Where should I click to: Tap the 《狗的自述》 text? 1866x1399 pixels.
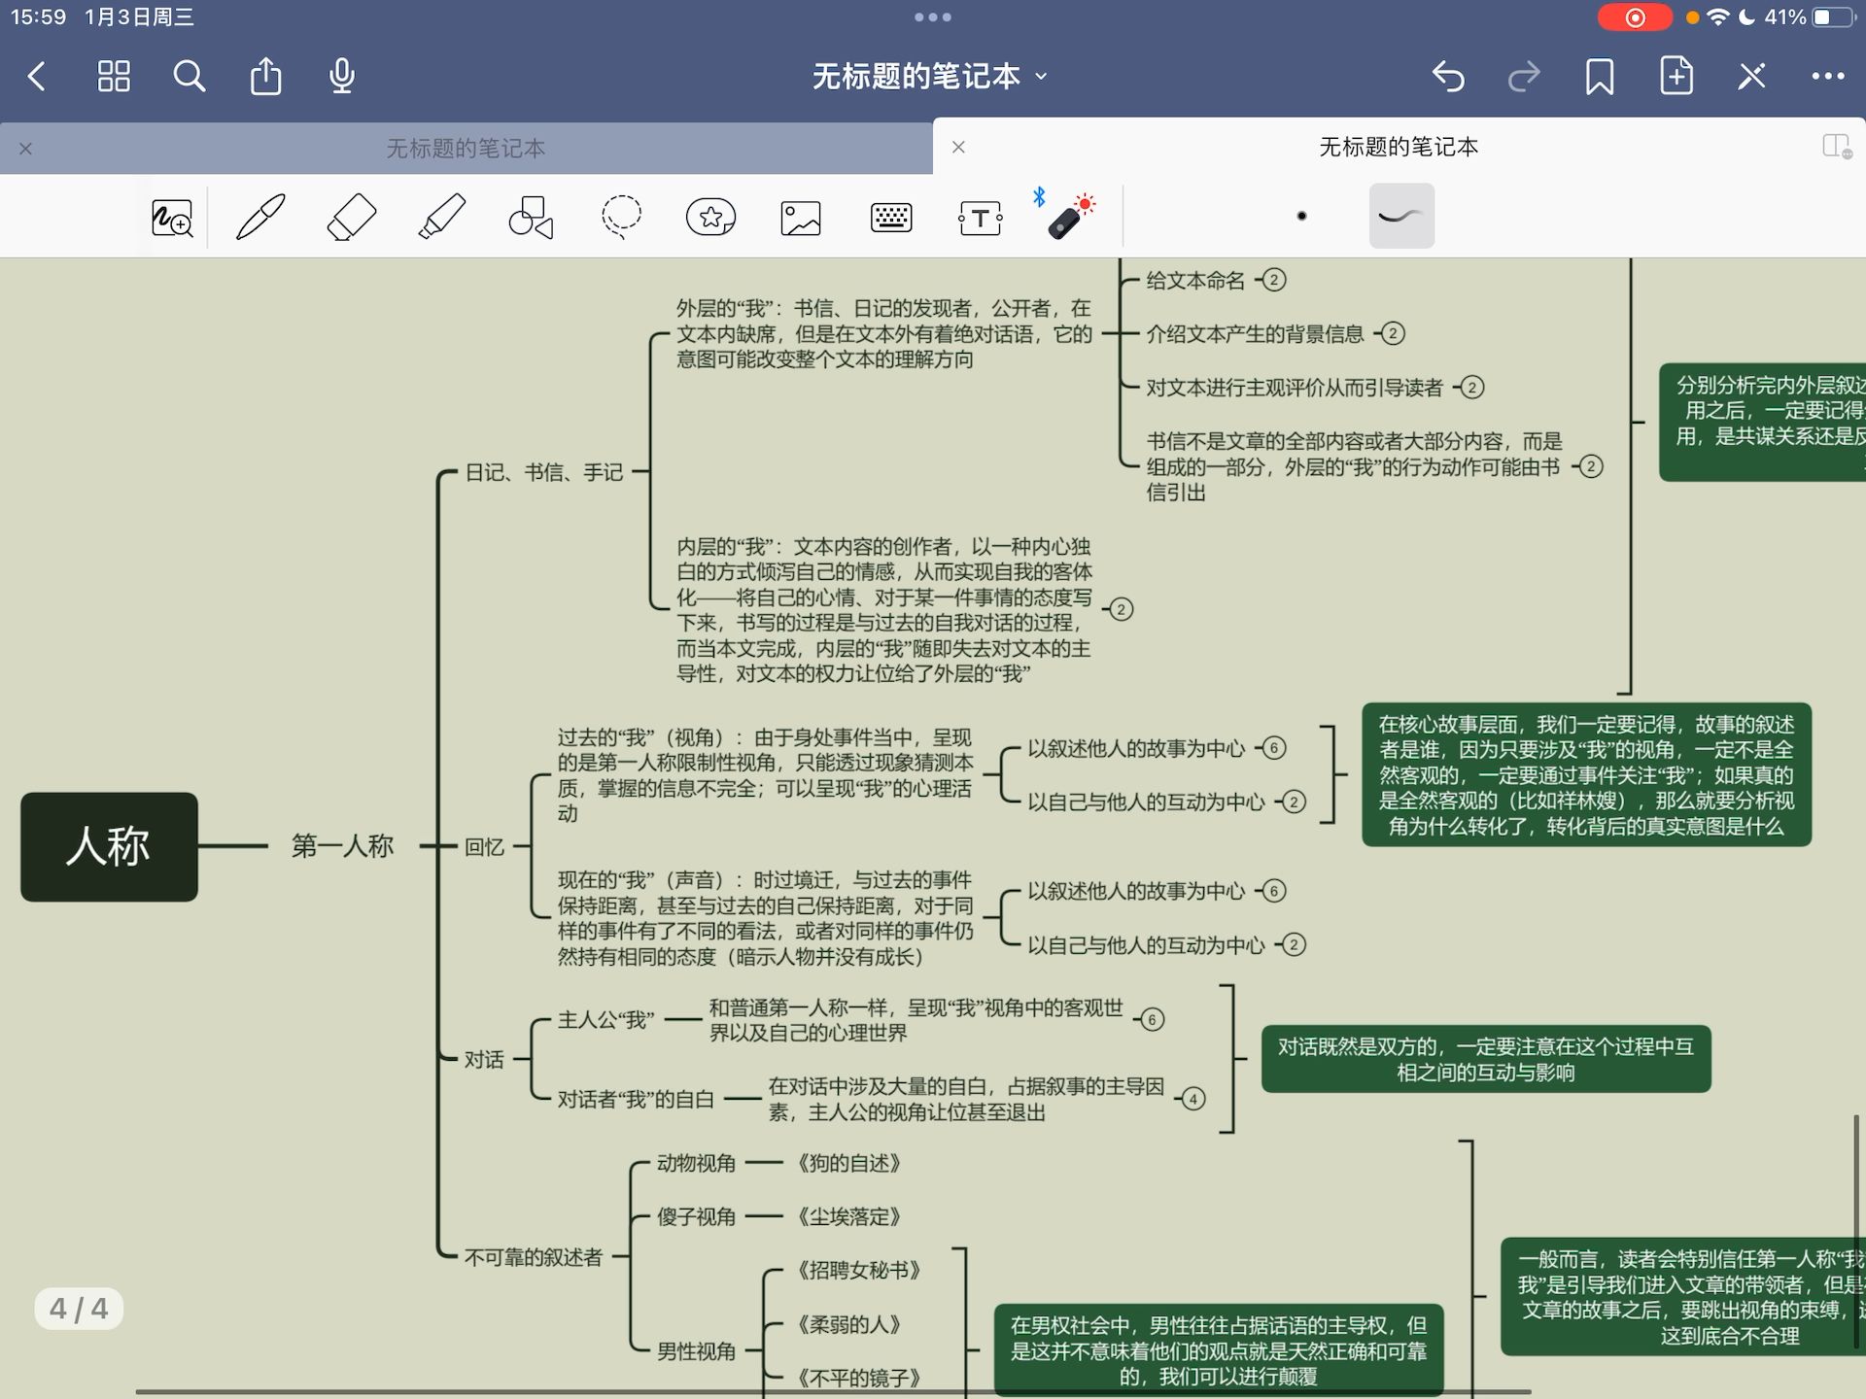849,1163
